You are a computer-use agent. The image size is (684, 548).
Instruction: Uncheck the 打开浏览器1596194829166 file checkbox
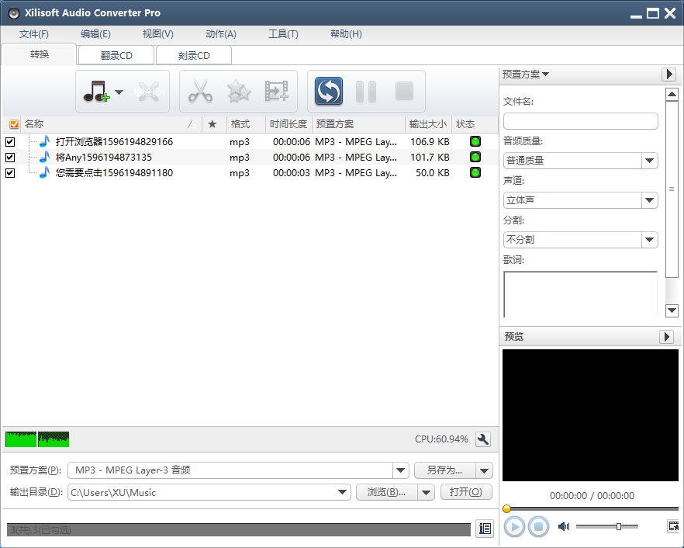10,142
